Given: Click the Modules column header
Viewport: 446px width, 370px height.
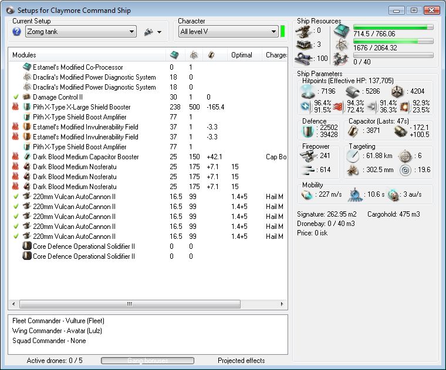Looking at the screenshot, I should pos(24,55).
